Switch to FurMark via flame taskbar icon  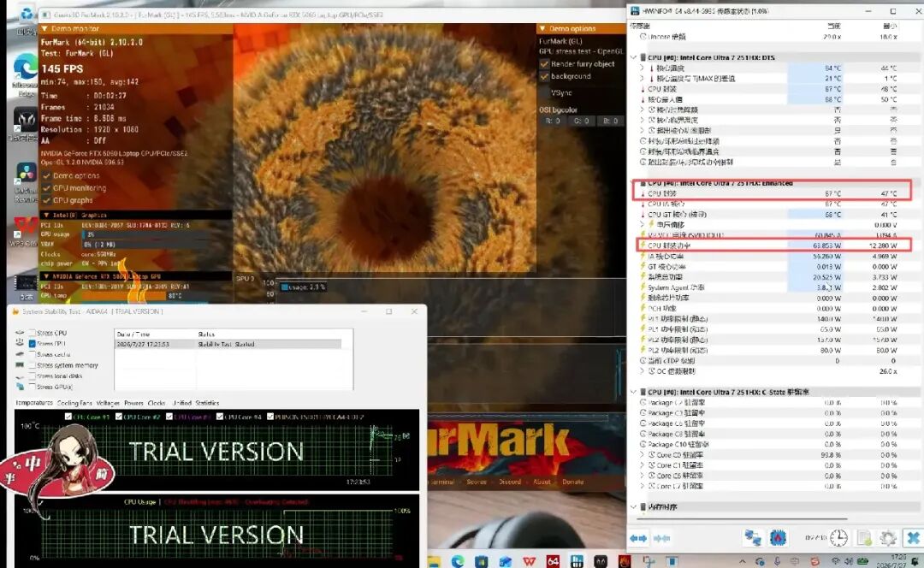pyautogui.click(x=625, y=561)
